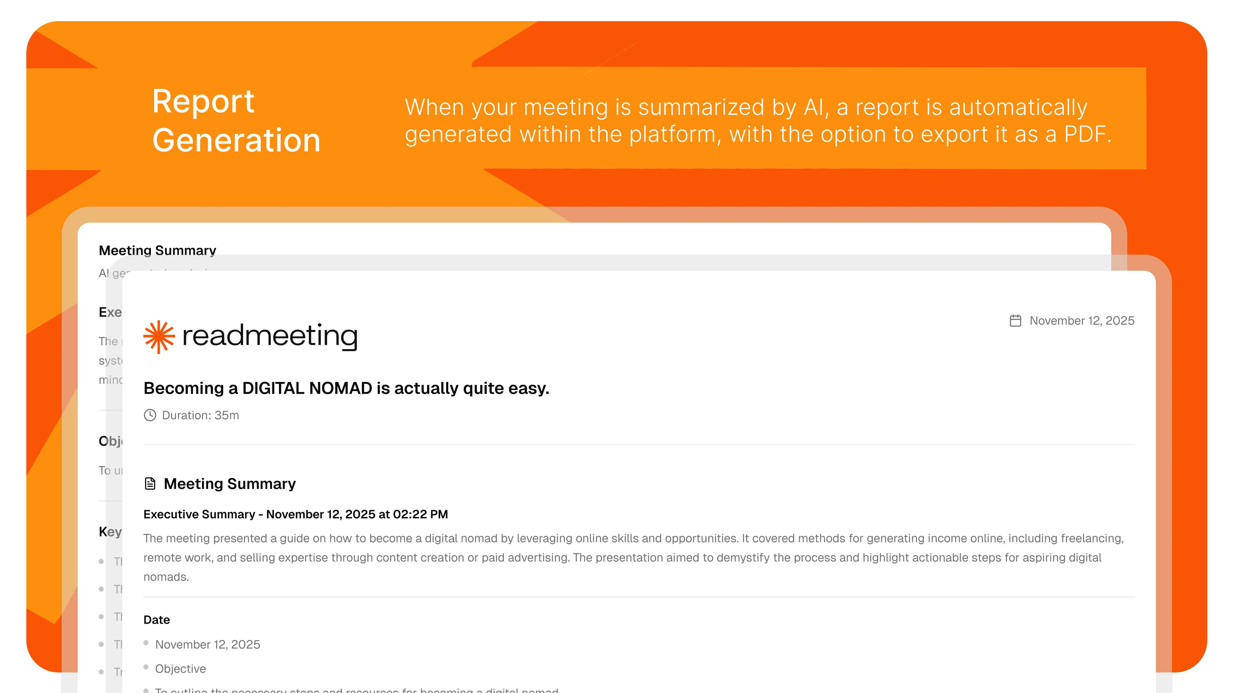The width and height of the screenshot is (1233, 693).
Task: Click the banner description about PDF export
Action: pos(758,121)
